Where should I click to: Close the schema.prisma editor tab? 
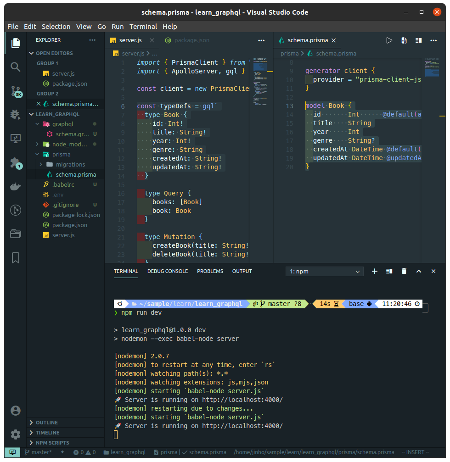333,40
